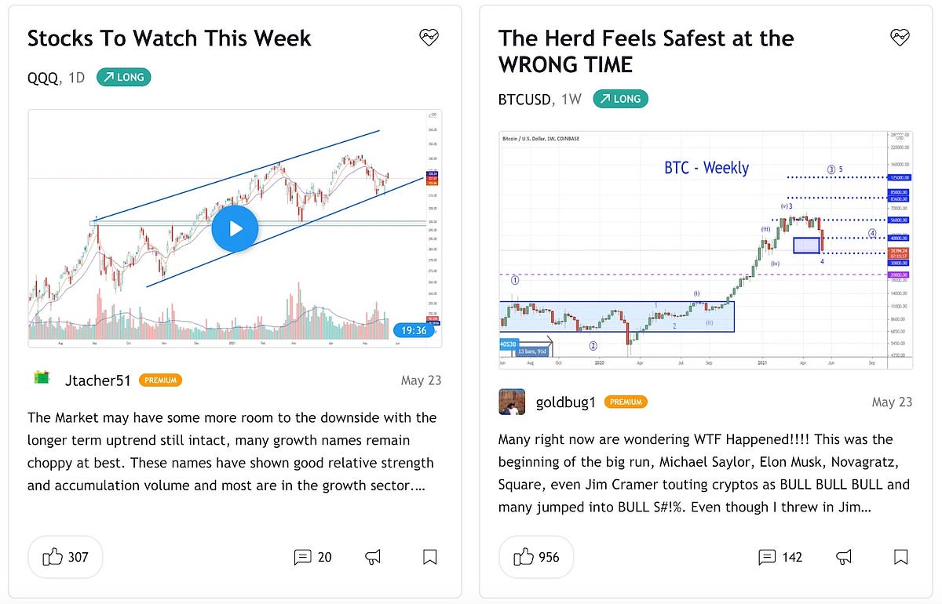
Task: Click the heart icon on Stocks To Watch idea
Action: [x=429, y=37]
